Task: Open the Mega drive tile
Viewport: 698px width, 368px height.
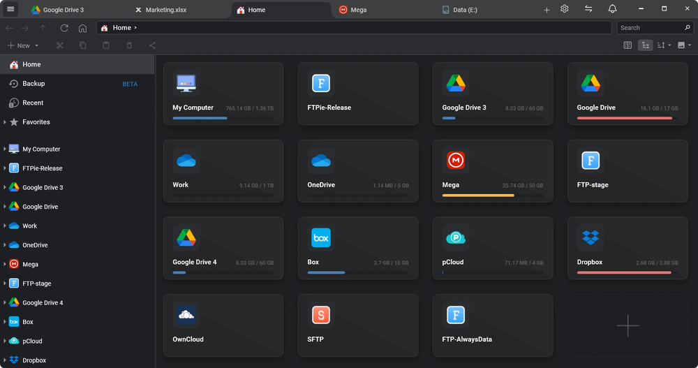Action: tap(492, 170)
